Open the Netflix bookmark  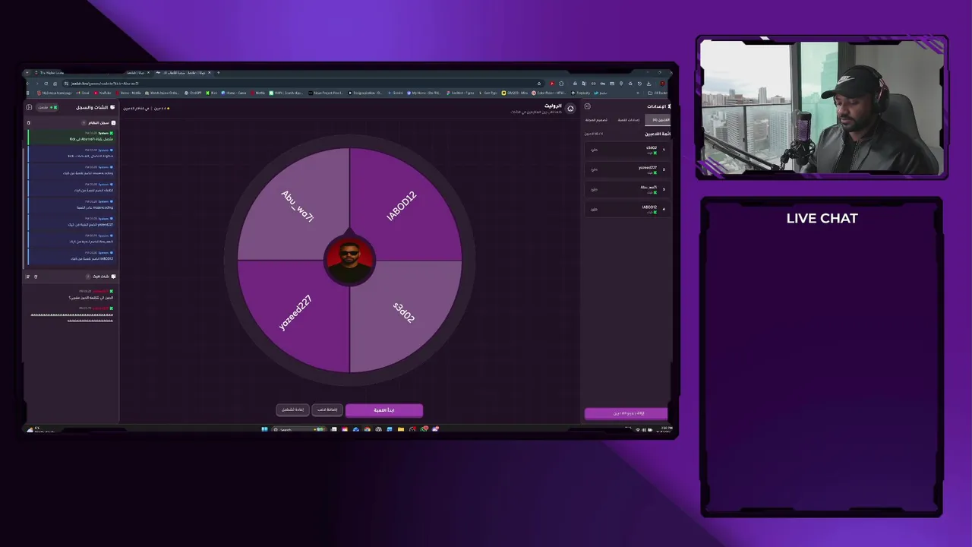click(x=259, y=93)
